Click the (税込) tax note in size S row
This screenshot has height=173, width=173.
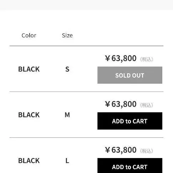[x=147, y=59]
